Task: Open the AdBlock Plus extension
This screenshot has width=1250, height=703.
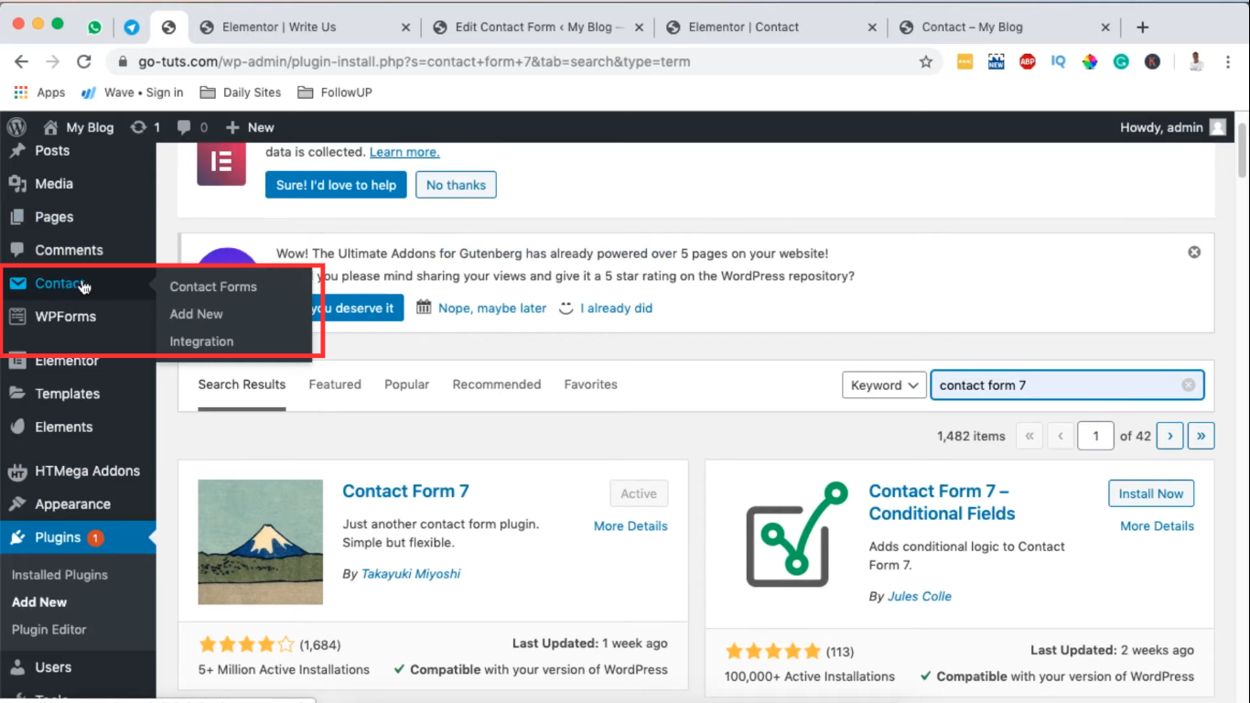Action: 1028,62
